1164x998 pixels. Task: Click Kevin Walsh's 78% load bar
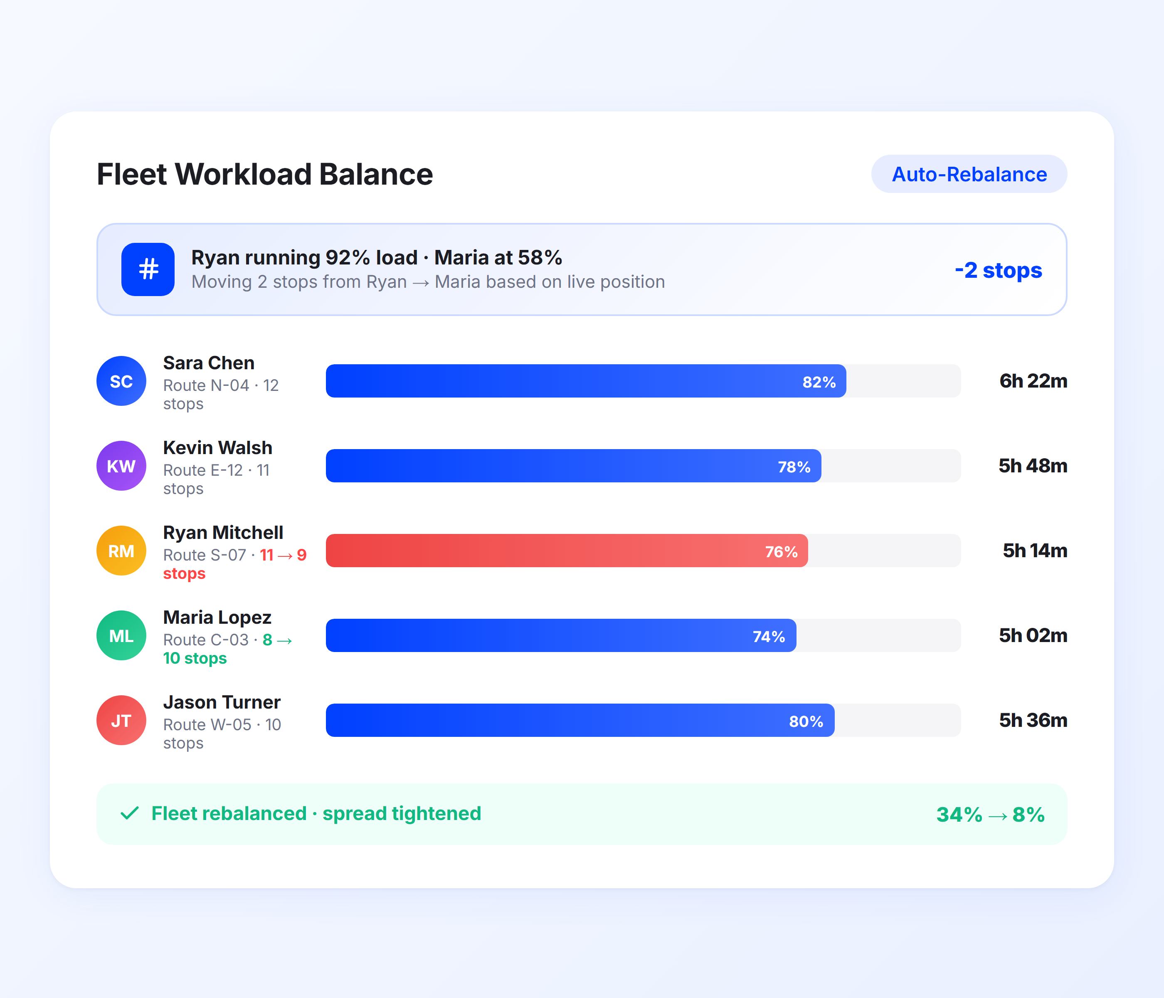coord(574,466)
